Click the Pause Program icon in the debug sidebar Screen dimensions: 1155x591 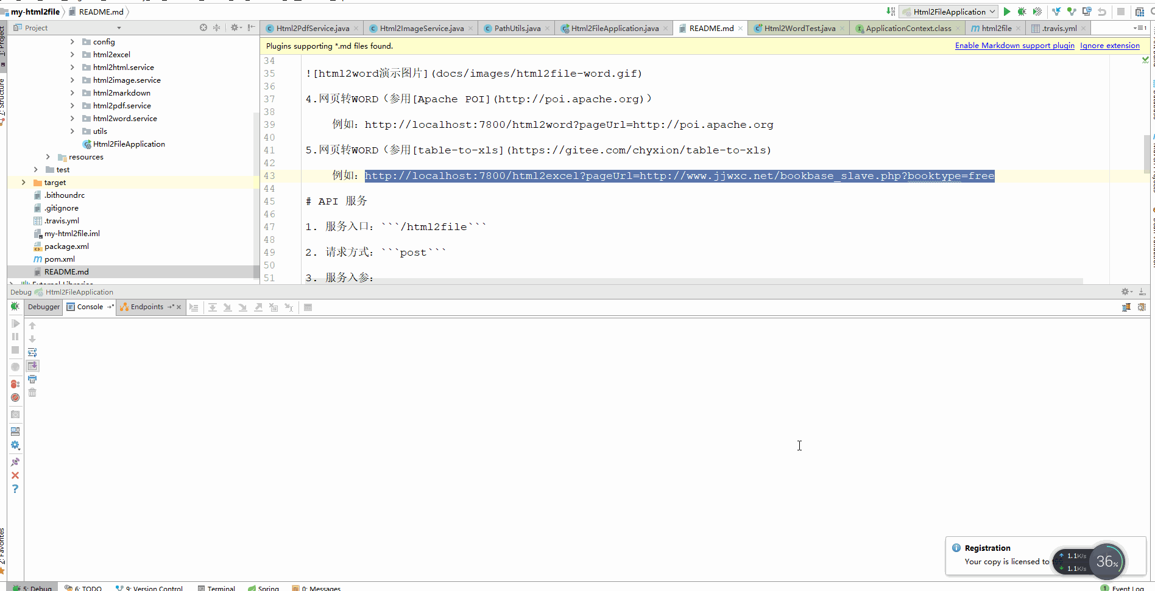pos(15,337)
